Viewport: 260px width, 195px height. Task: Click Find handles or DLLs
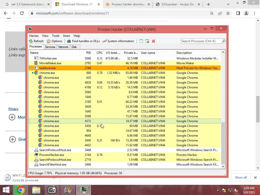click(x=83, y=41)
